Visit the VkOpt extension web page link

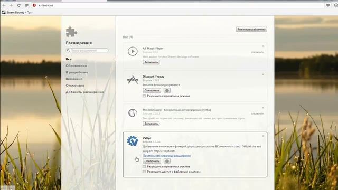[167, 156]
